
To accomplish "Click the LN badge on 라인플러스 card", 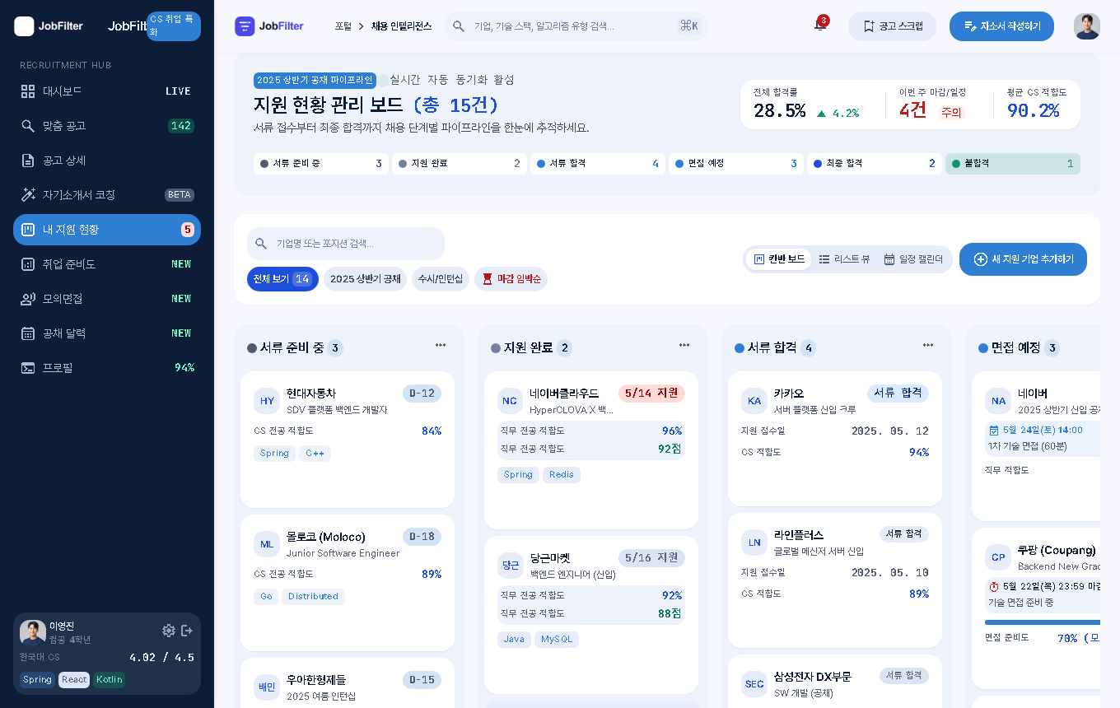I will (x=754, y=543).
